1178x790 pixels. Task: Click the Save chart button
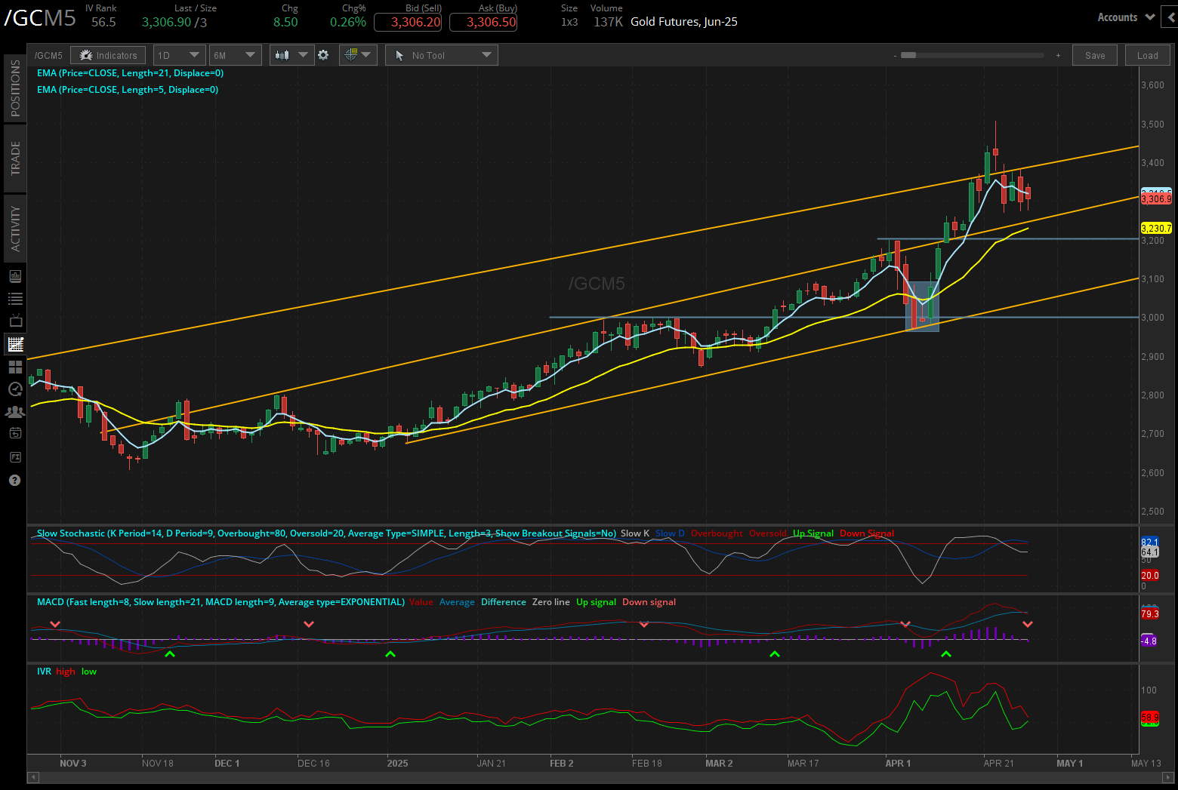click(x=1095, y=55)
